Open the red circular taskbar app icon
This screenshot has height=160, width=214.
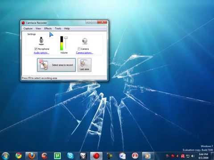pyautogui.click(x=135, y=156)
